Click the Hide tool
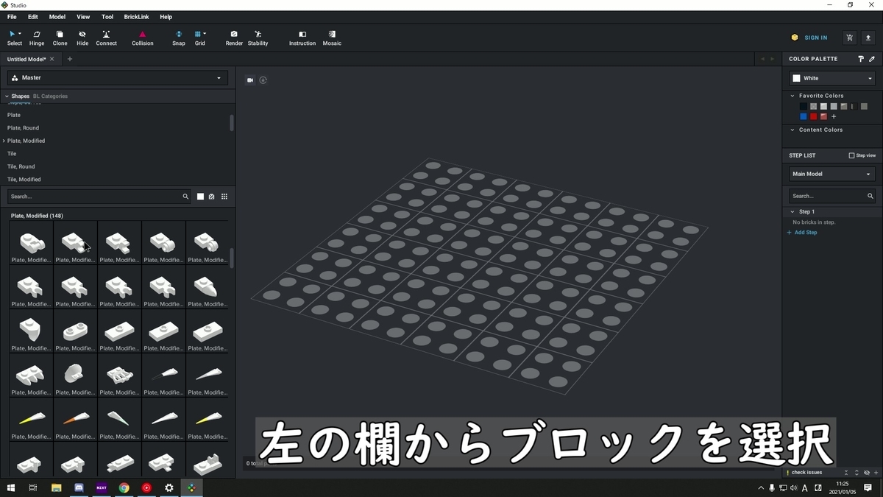Screen dimensions: 883x497 click(x=82, y=38)
